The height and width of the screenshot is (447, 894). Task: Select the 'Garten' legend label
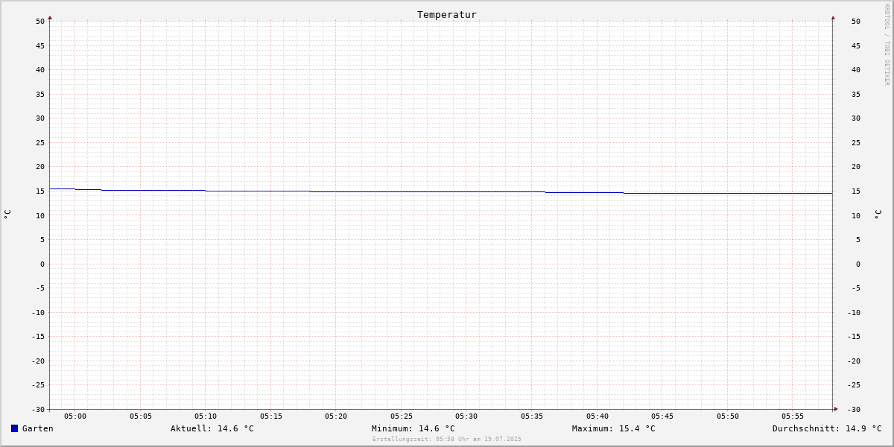(38, 428)
